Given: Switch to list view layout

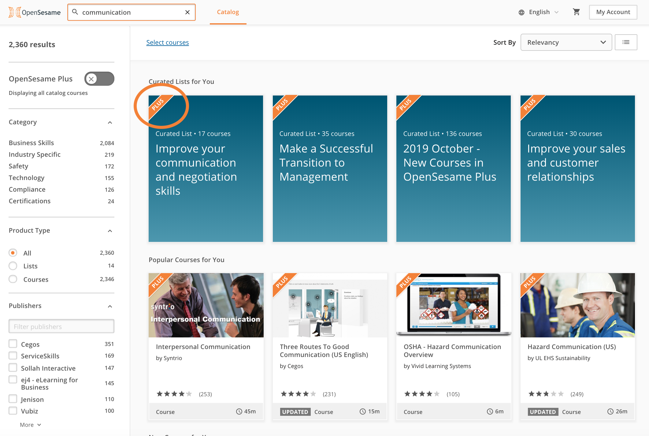Looking at the screenshot, I should tap(626, 42).
